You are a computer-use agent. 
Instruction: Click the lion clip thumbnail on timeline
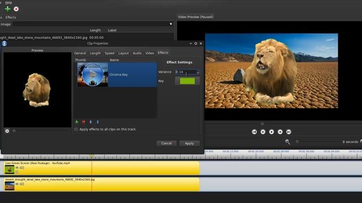tap(10, 170)
